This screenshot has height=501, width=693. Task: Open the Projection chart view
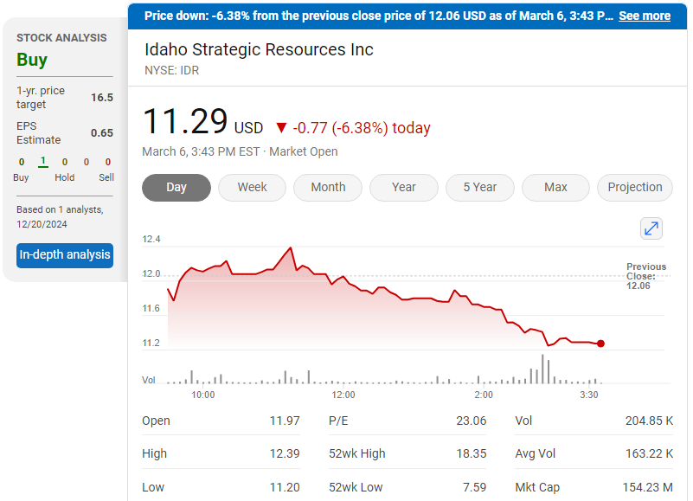point(634,188)
